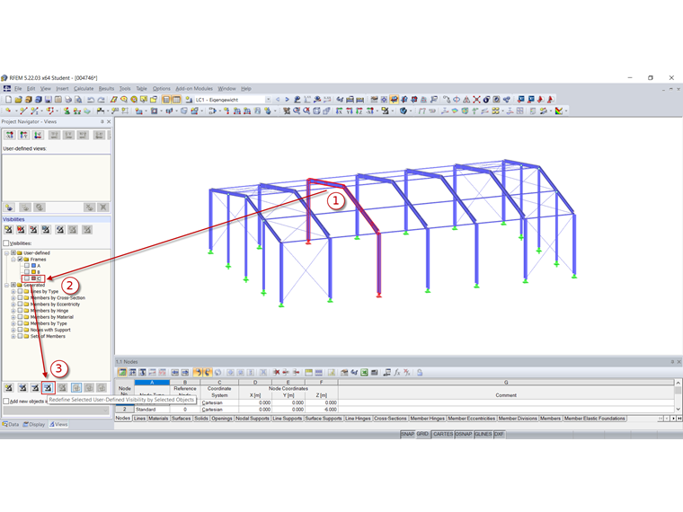This screenshot has height=512, width=683.
Task: Select row 2 header in Nodes table
Action: pos(125,410)
